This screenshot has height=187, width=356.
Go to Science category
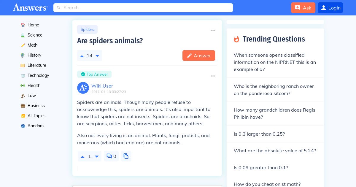tap(35, 35)
